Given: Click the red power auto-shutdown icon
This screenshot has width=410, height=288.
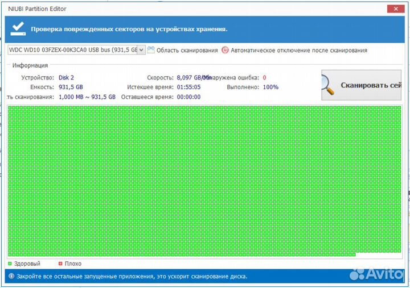Looking at the screenshot, I should coord(225,50).
